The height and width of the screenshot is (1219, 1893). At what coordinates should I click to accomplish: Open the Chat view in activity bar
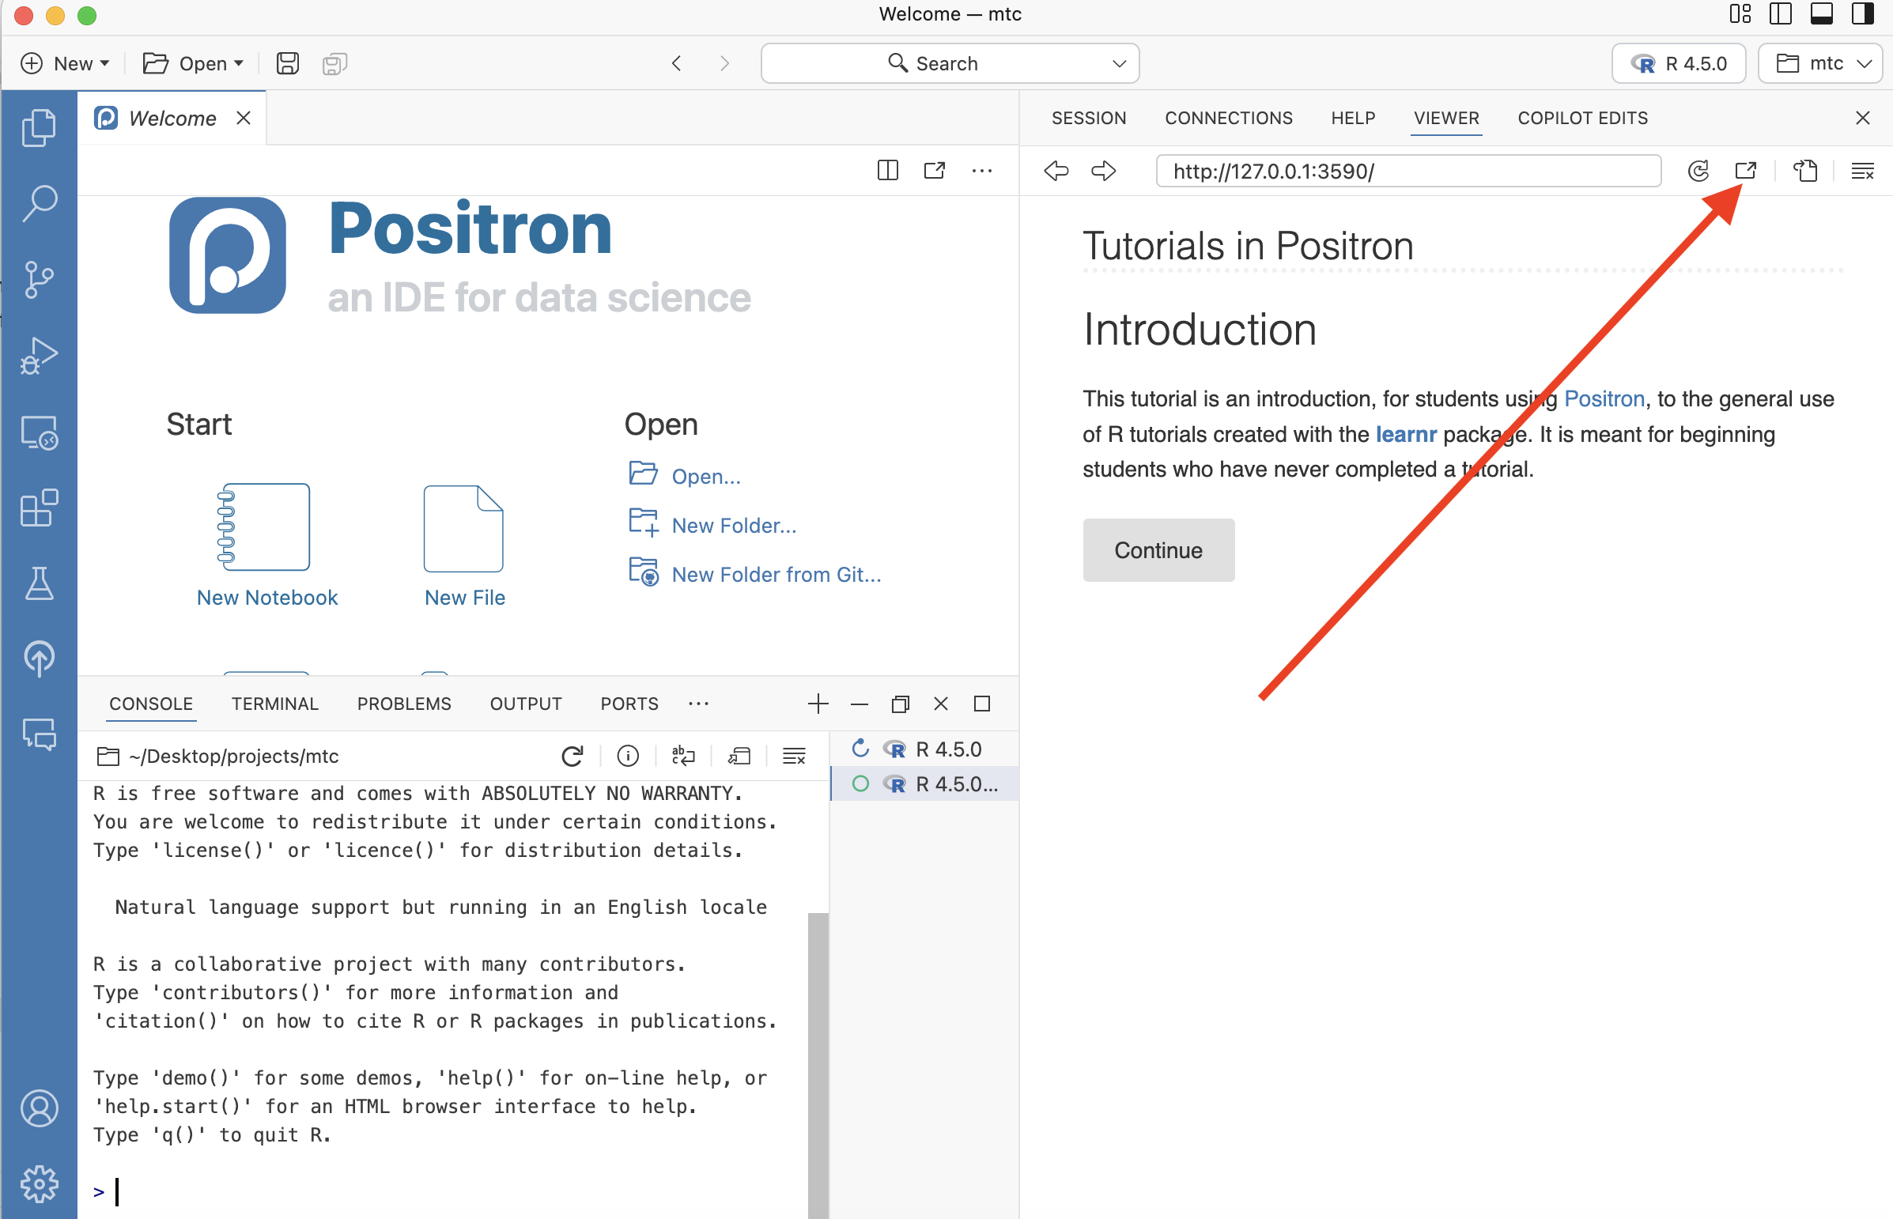tap(39, 734)
